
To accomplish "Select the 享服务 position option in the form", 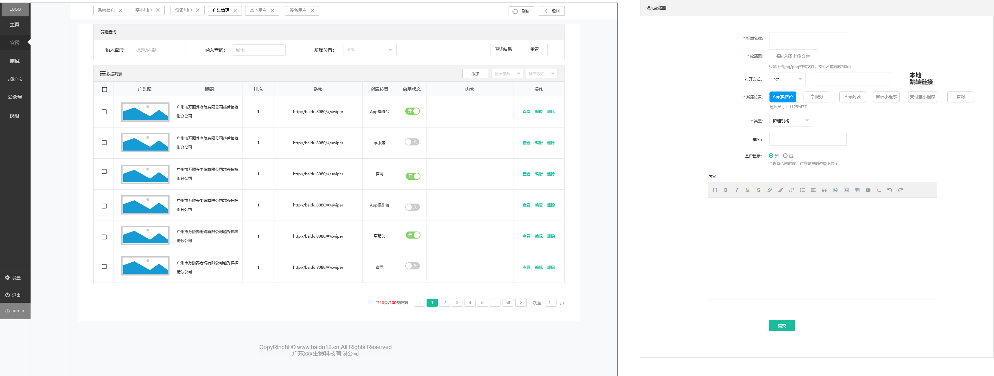I will pos(816,97).
